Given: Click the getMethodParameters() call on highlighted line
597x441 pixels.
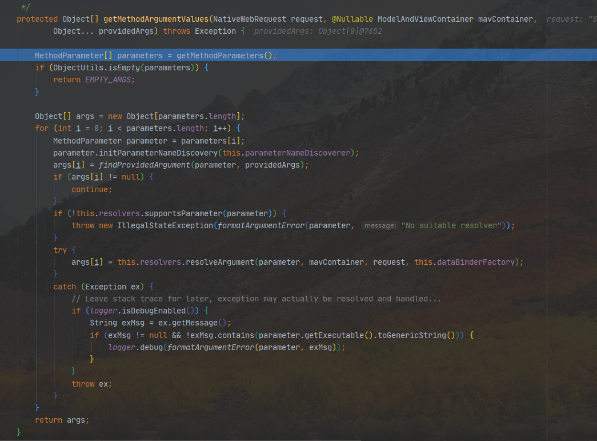Looking at the screenshot, I should (225, 55).
